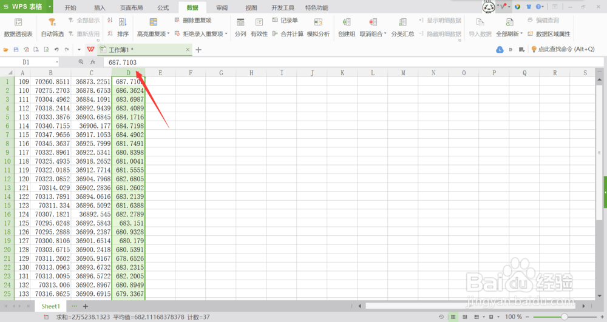The image size is (607, 322).
Task: Open the 排序 sort dialog
Action: pyautogui.click(x=123, y=27)
